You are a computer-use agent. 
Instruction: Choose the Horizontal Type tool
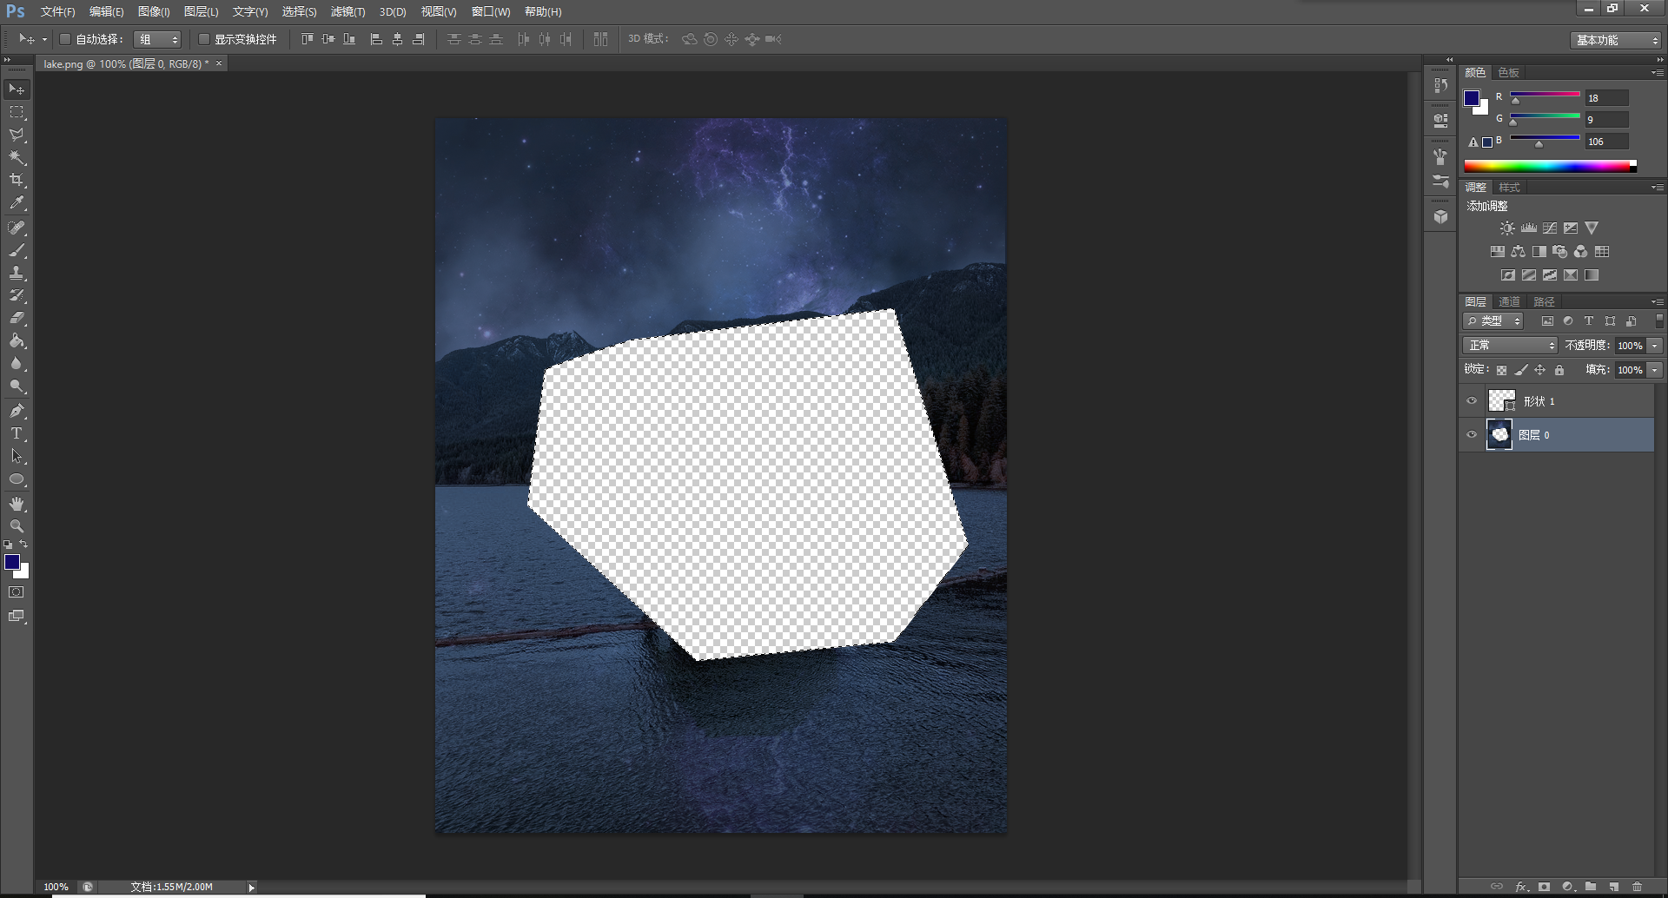tap(17, 433)
